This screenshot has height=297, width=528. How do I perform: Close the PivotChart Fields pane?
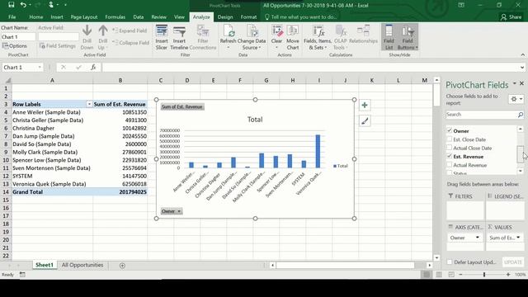click(521, 83)
